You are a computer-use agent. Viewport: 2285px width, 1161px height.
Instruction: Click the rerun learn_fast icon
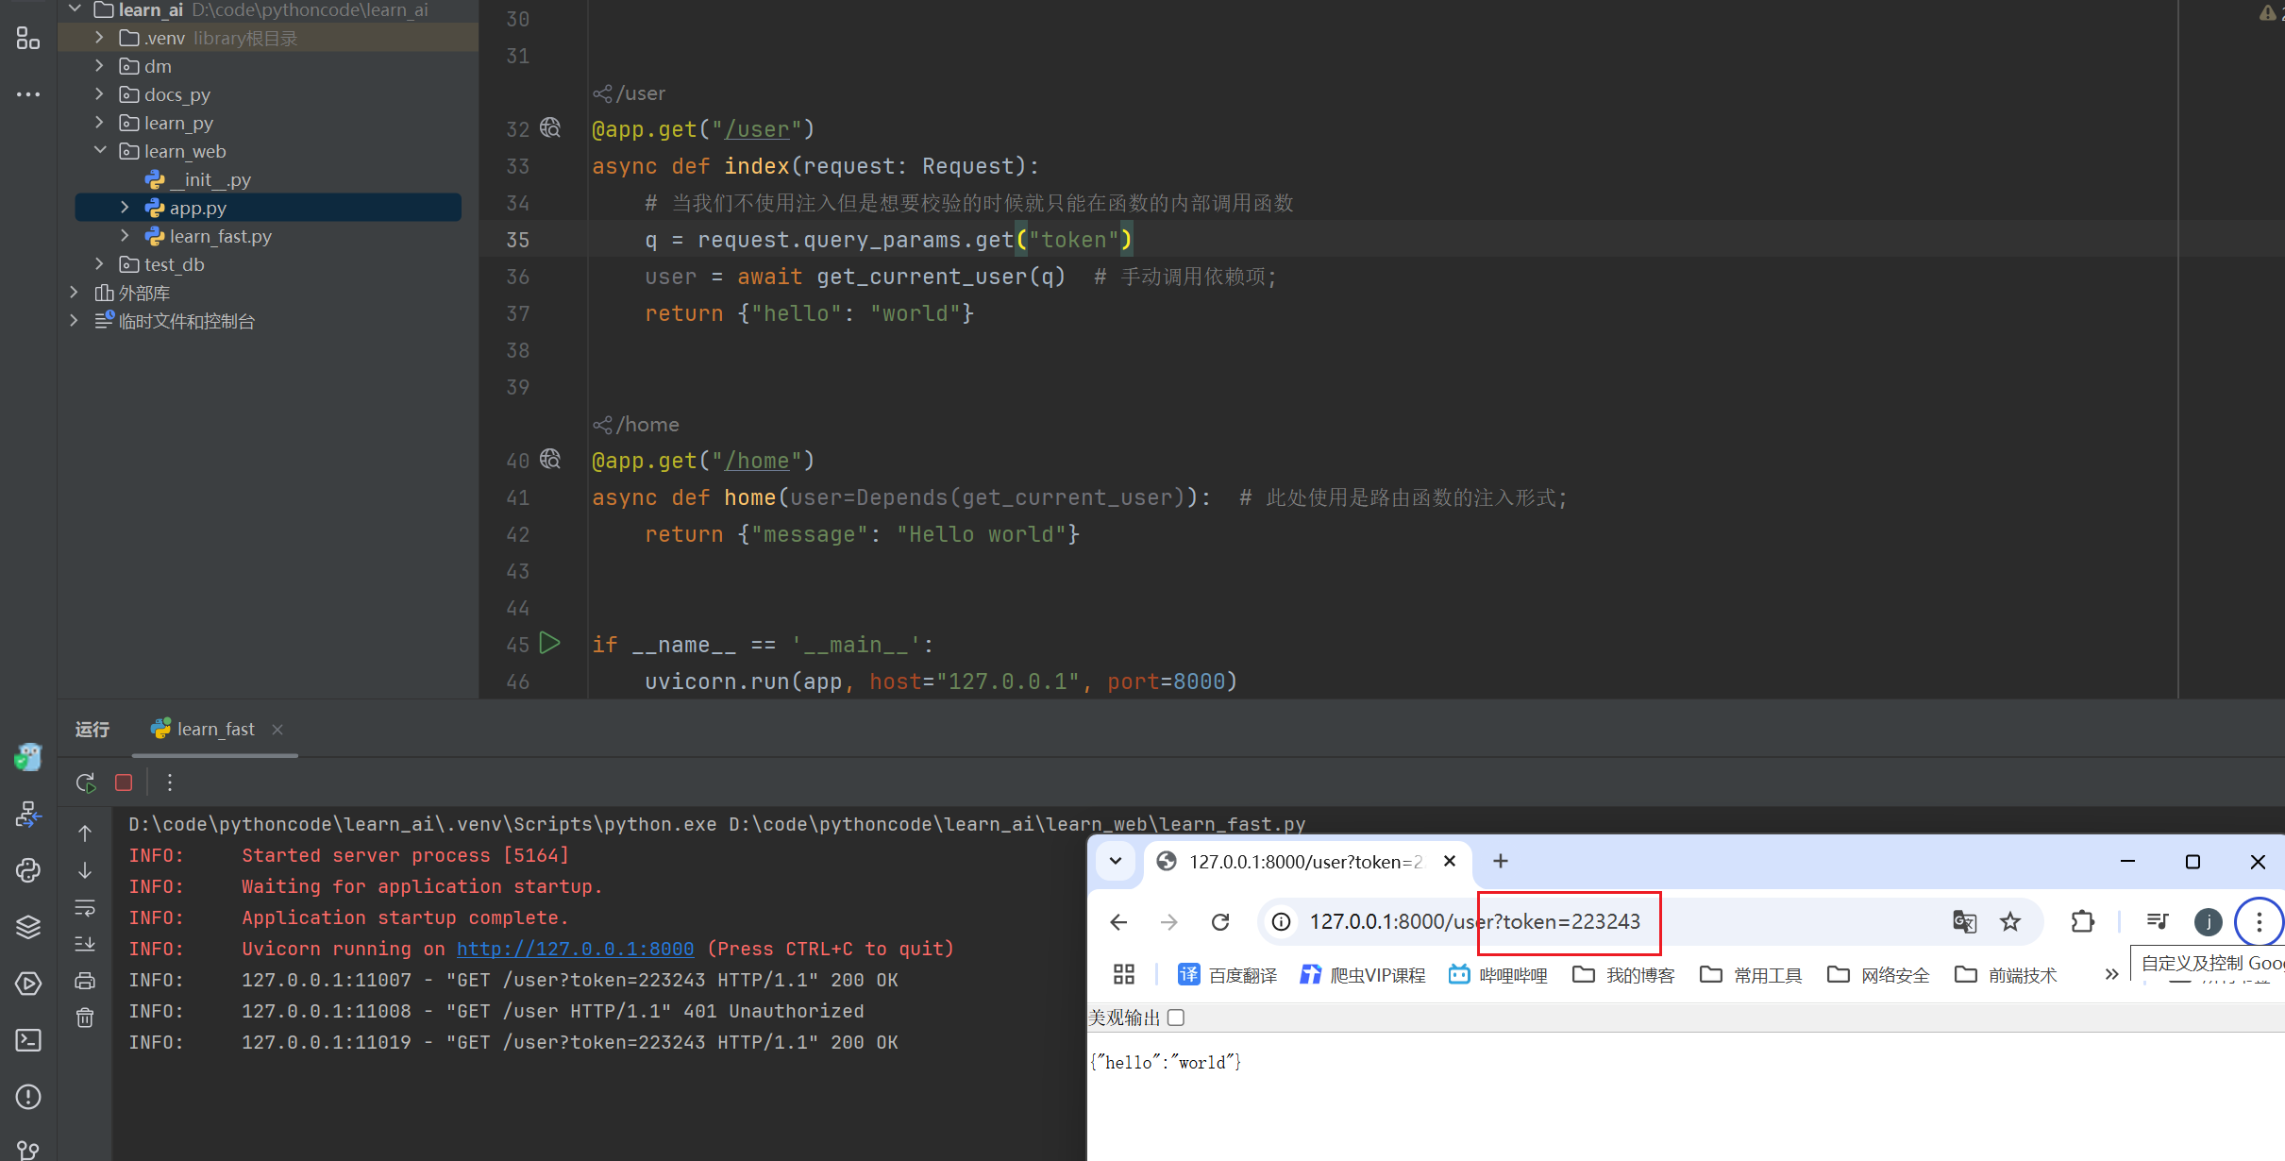click(86, 782)
